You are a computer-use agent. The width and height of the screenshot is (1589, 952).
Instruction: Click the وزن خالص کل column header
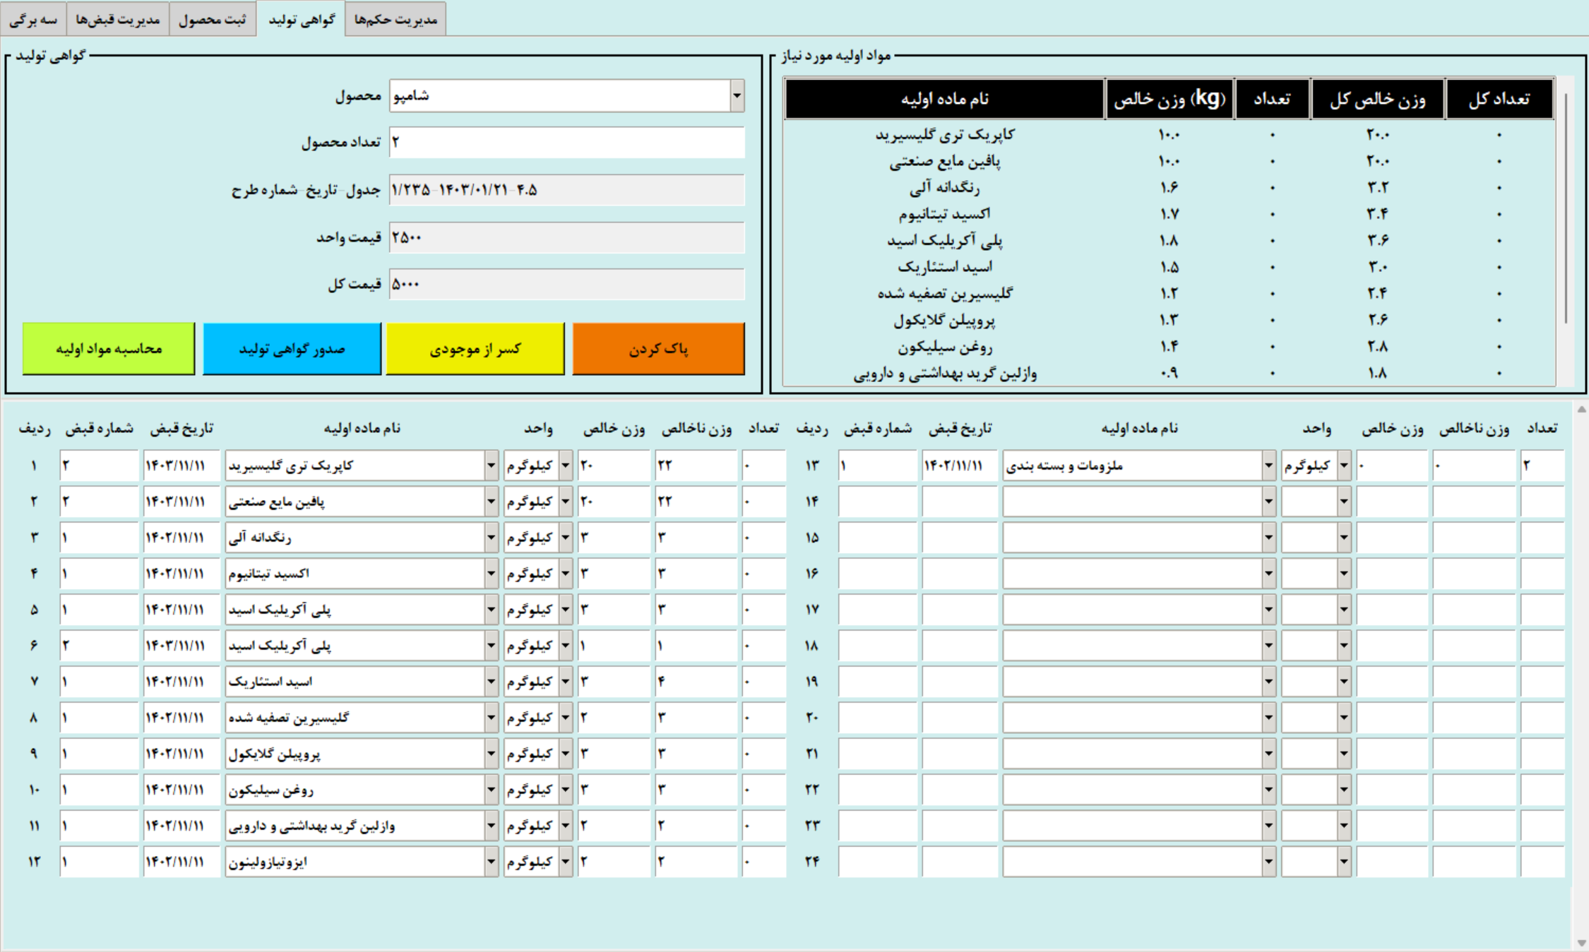tap(1377, 99)
